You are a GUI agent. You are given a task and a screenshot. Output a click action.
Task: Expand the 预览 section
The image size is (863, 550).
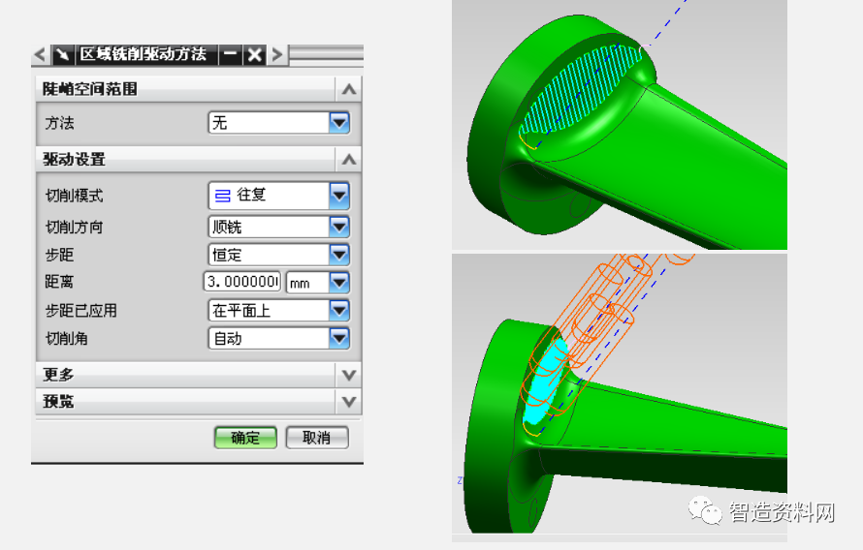click(x=349, y=402)
